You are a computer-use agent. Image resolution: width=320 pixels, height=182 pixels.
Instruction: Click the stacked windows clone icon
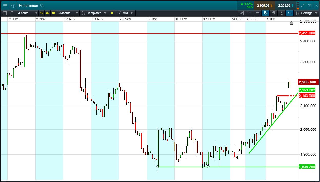[274, 13]
